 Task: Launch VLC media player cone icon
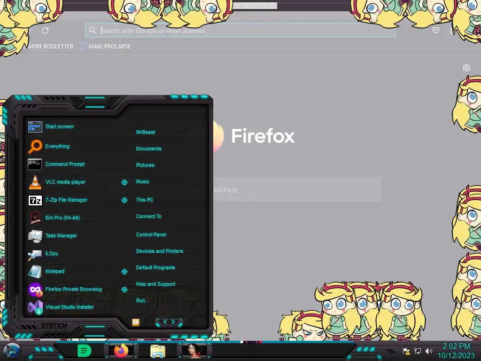coord(35,182)
